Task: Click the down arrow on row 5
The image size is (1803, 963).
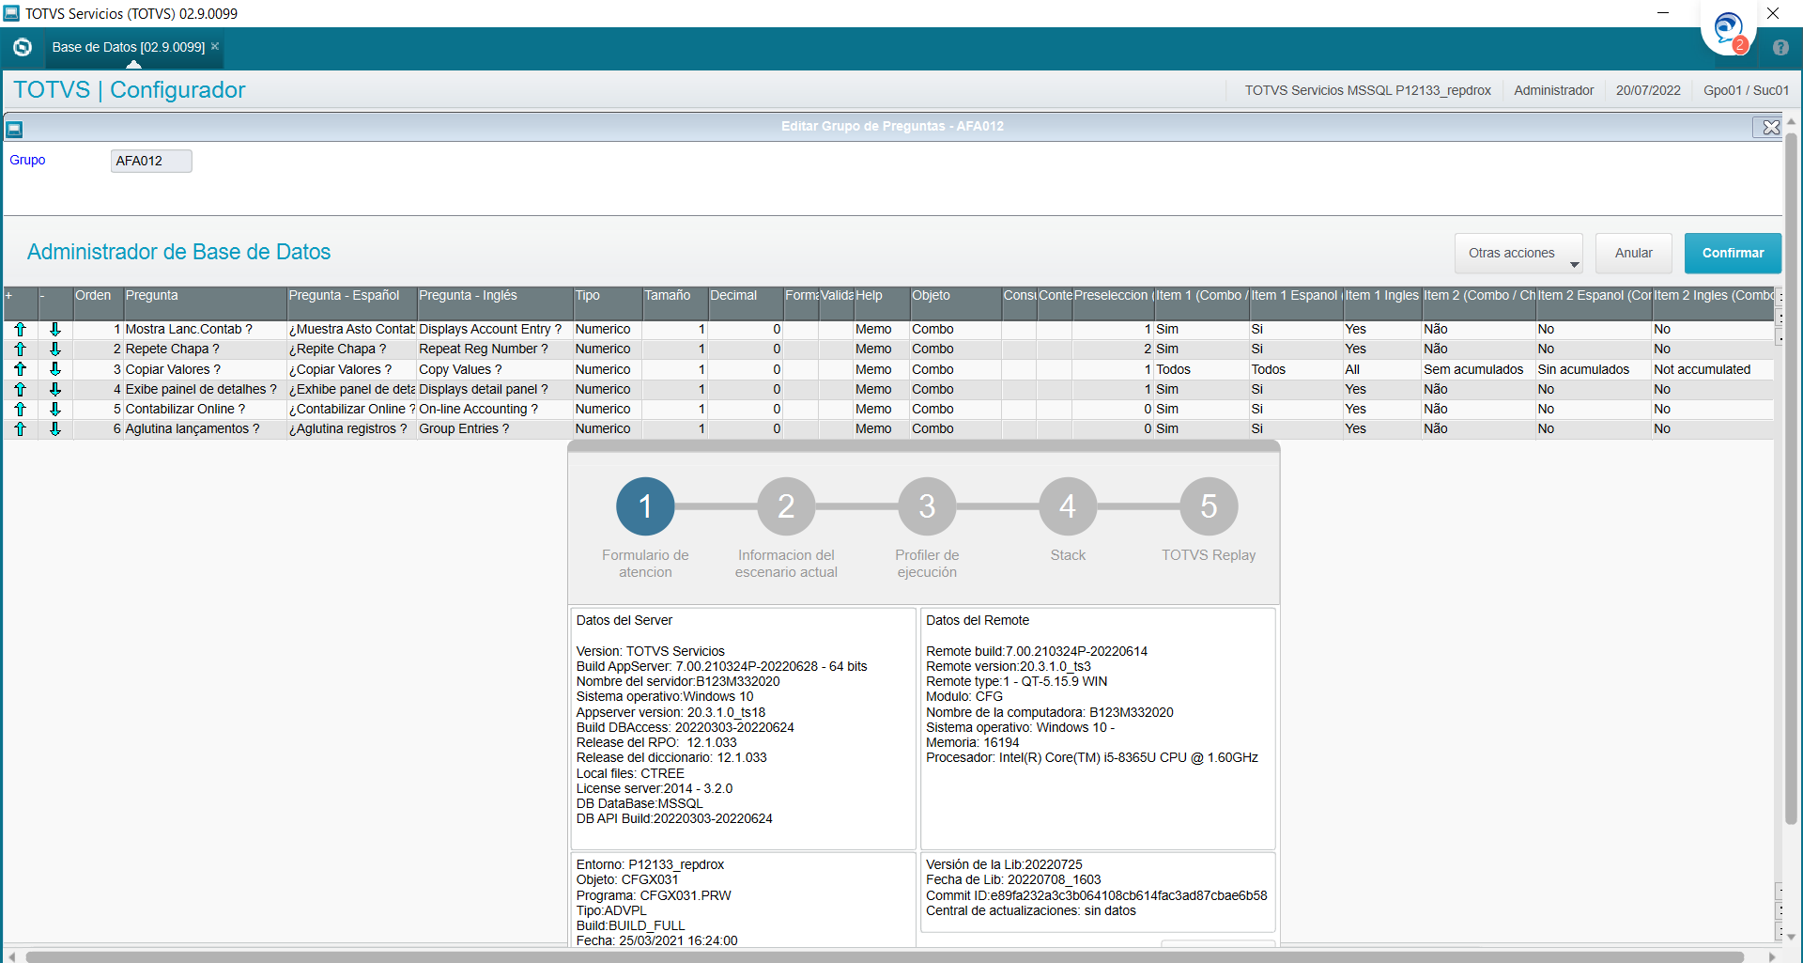Action: [x=55, y=410]
